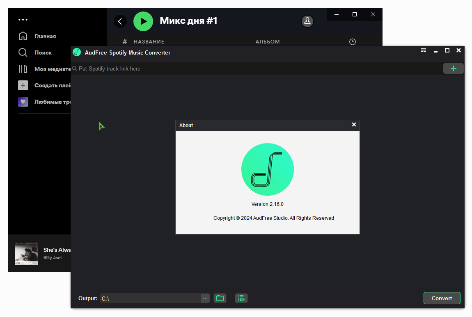Click the AudFree app logo in title bar
The height and width of the screenshot is (317, 472).
click(77, 52)
